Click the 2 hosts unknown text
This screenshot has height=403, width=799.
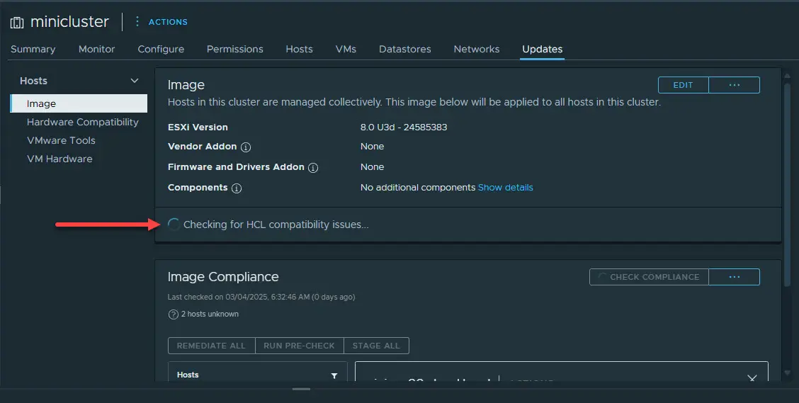point(210,314)
